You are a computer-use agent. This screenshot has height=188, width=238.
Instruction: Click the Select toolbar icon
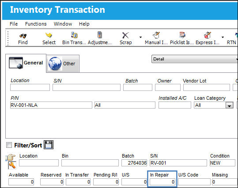click(x=49, y=35)
